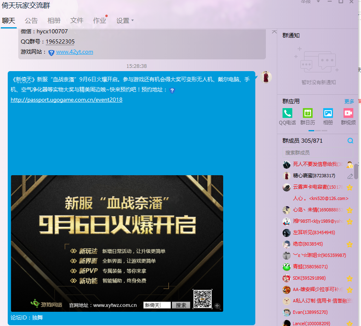The width and height of the screenshot is (361, 326).
Task: Open the 新服血战奈潘 promotional image
Action: tap(117, 243)
